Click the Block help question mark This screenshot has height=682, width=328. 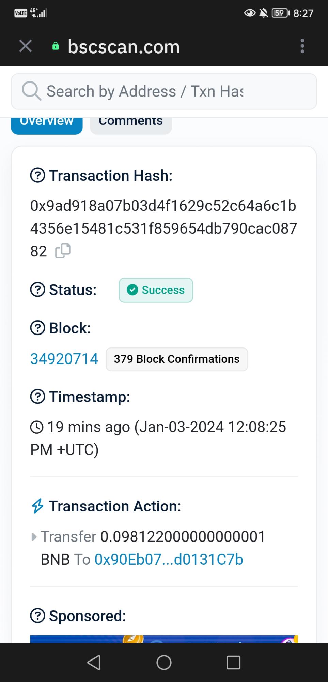pos(38,328)
